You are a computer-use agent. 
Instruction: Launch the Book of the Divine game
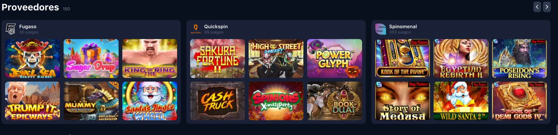point(402,59)
